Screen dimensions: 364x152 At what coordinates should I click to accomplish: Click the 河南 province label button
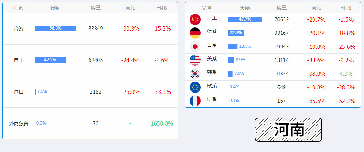click(x=288, y=130)
